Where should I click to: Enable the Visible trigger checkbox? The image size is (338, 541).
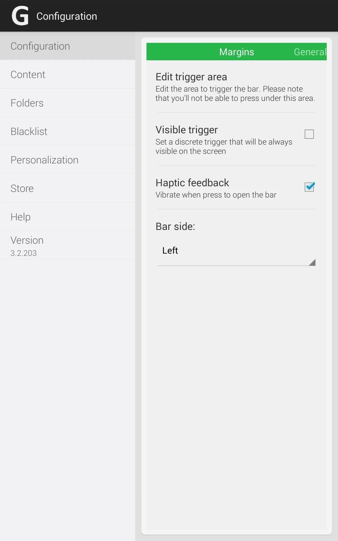309,134
